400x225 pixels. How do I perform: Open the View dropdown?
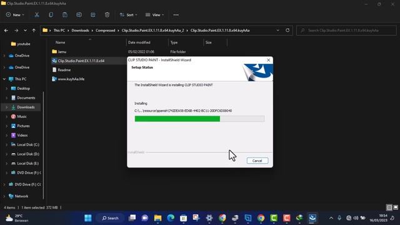[154, 15]
